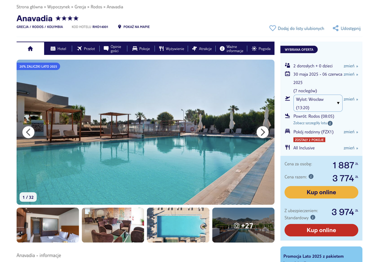379x262 pixels.
Task: Open the +27 more photos thumbnail
Action: [x=243, y=225]
